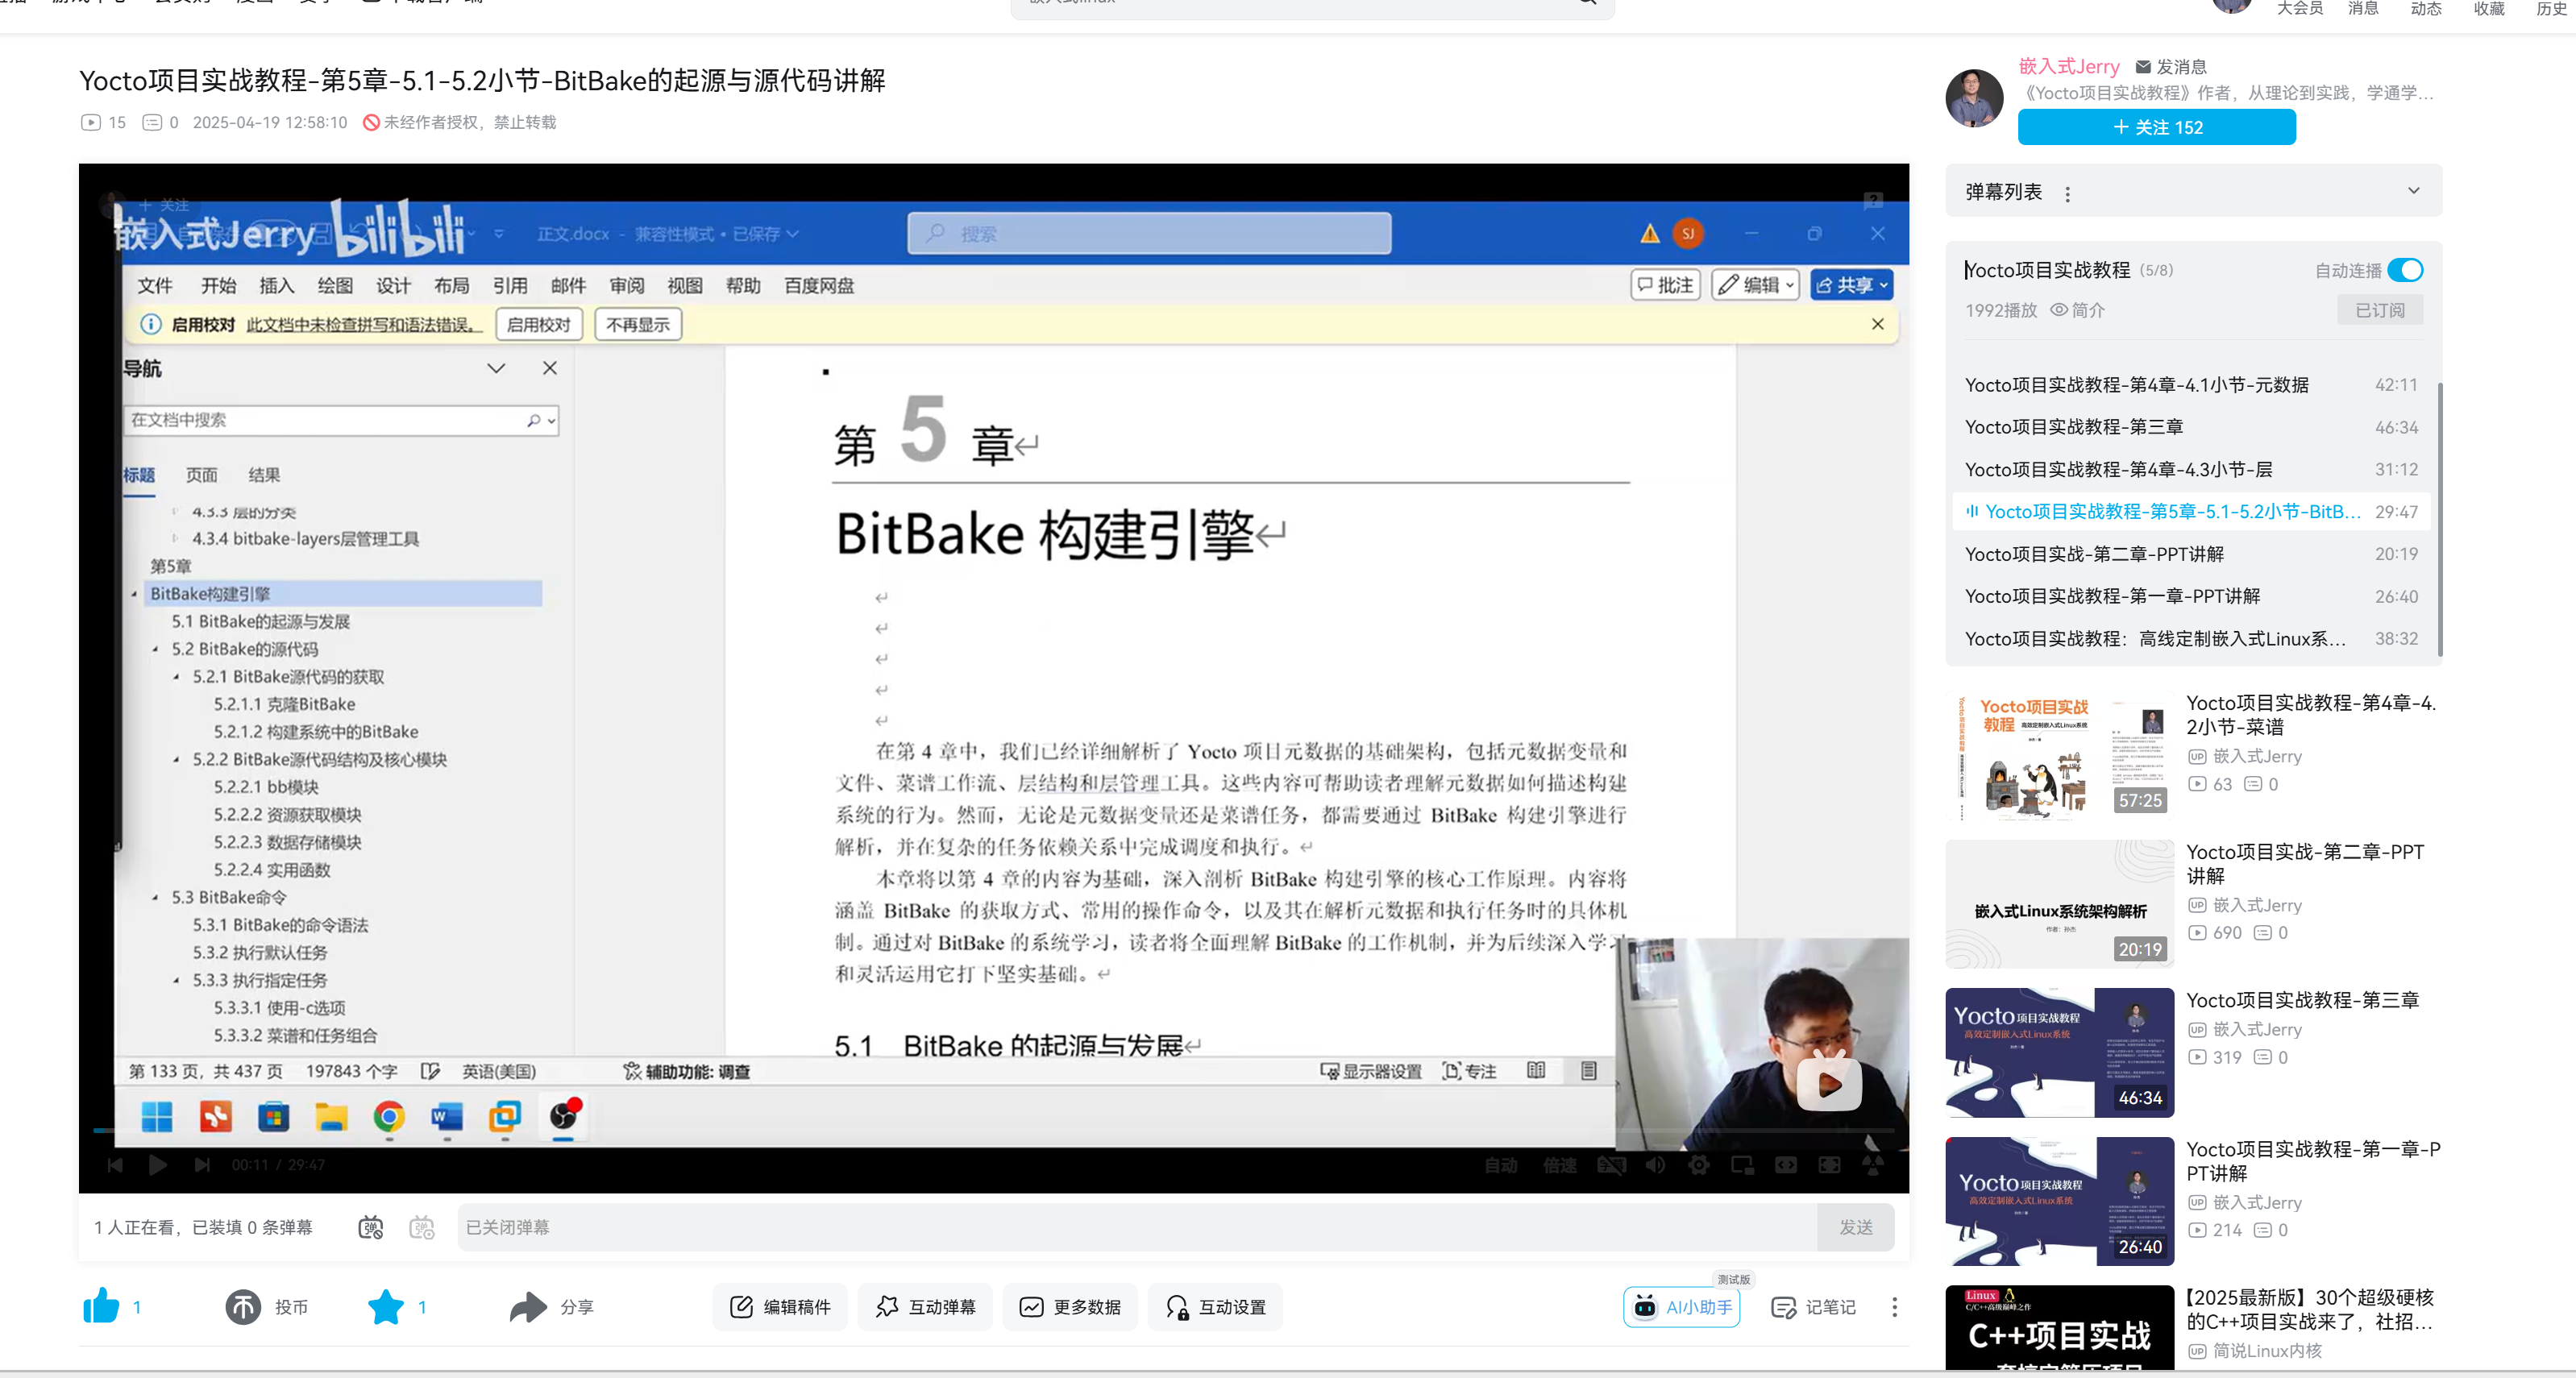Enter fullscreen mode in player
This screenshot has width=2576, height=1378.
1829,1165
